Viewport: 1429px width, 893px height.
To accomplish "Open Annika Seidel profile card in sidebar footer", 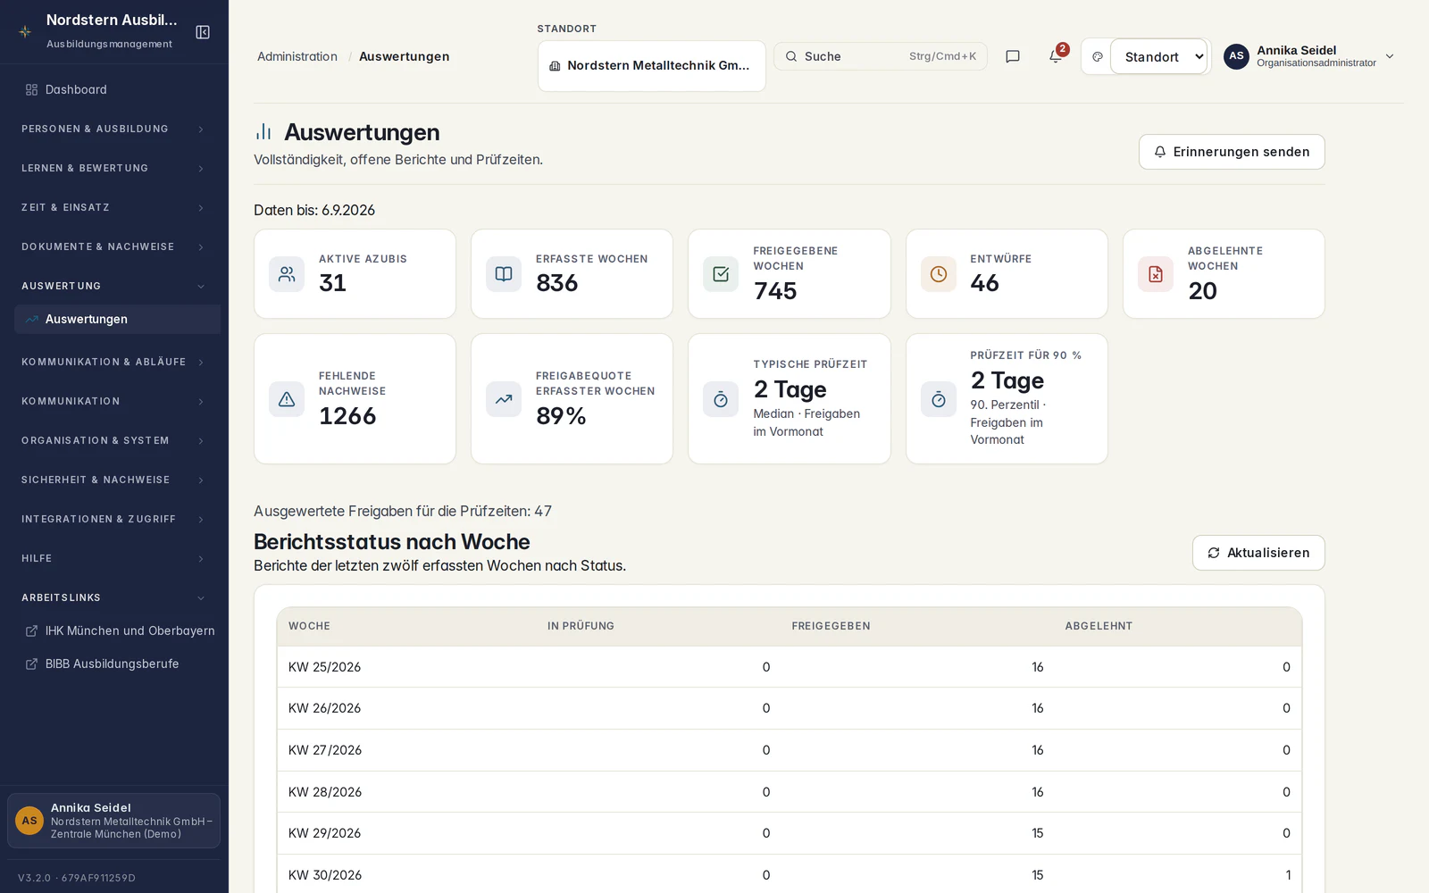I will tap(114, 821).
